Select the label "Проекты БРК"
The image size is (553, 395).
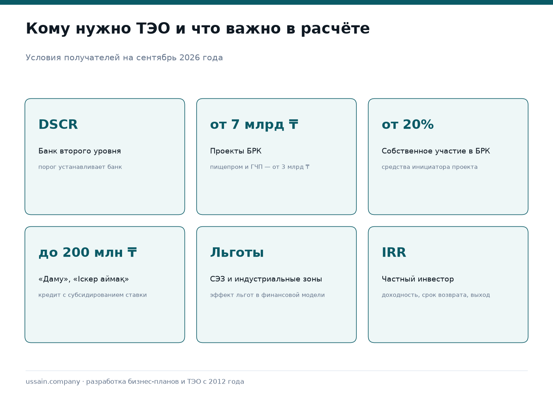point(236,151)
